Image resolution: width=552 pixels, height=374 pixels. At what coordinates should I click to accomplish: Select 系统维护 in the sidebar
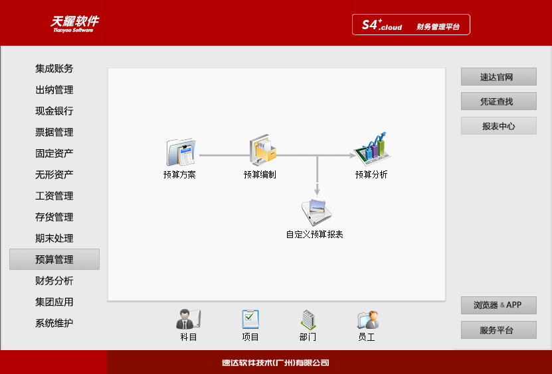[x=54, y=323]
